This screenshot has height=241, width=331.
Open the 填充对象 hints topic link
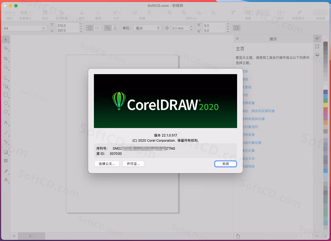point(249,151)
